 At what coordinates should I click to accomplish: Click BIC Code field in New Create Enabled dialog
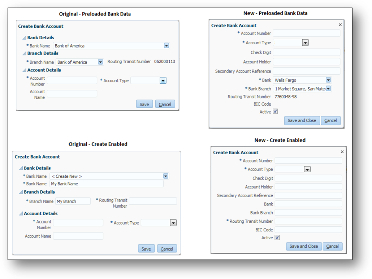point(308,230)
